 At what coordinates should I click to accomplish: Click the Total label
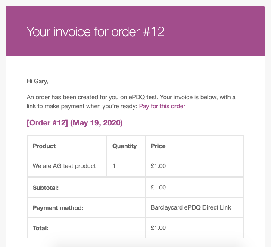point(40,228)
